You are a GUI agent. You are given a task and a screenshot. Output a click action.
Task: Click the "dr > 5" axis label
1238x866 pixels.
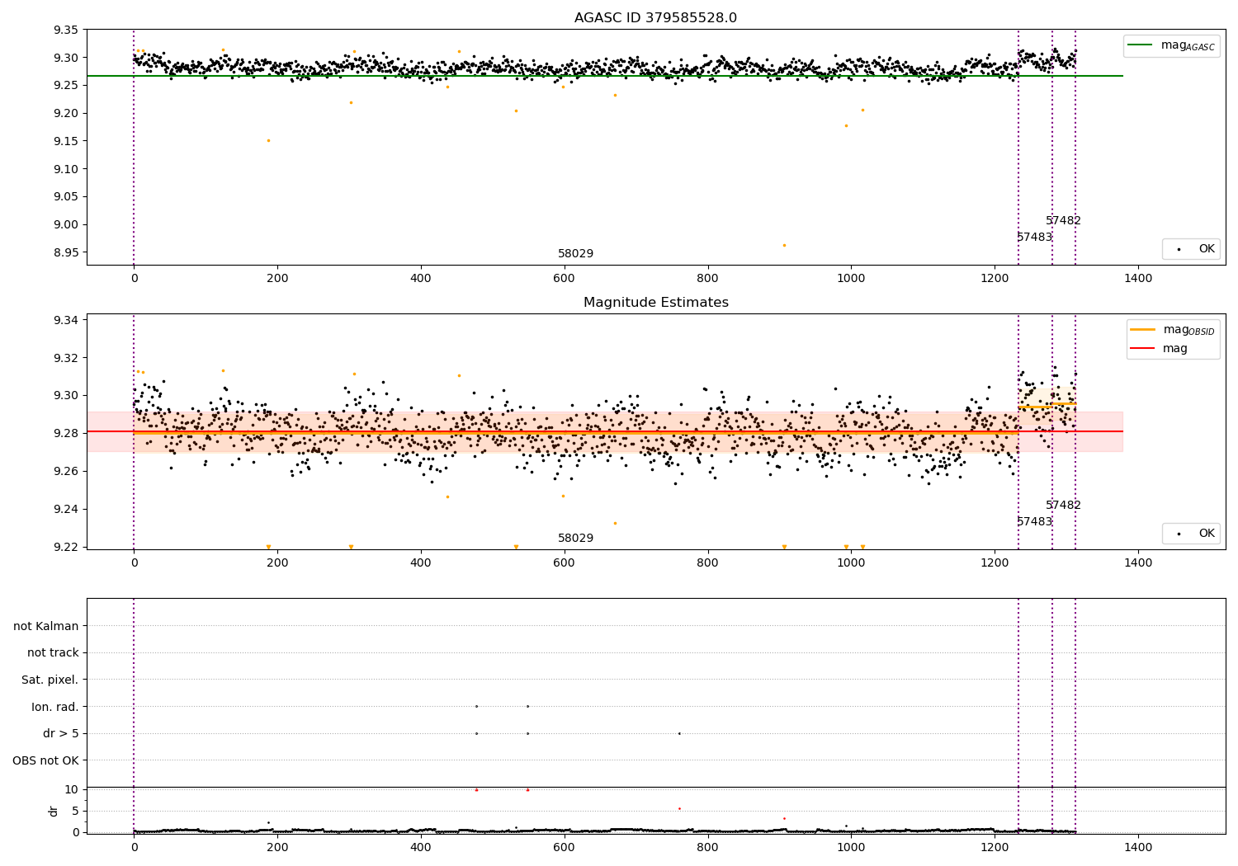click(61, 733)
